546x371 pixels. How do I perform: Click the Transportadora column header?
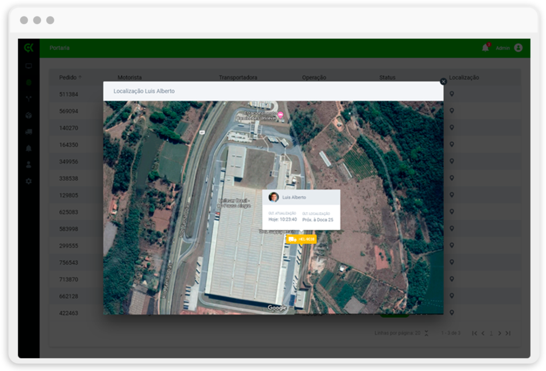(238, 77)
